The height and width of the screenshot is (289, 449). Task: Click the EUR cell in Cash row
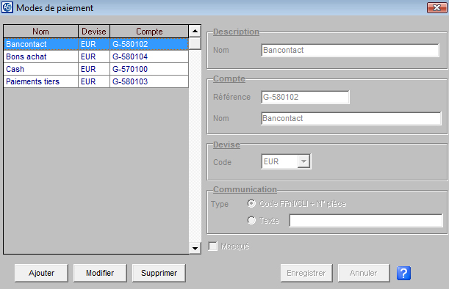(94, 69)
